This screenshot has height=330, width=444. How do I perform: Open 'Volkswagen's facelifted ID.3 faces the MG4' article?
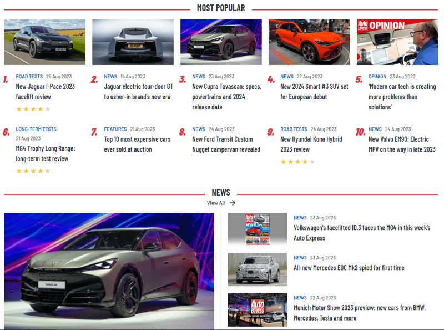click(x=362, y=233)
